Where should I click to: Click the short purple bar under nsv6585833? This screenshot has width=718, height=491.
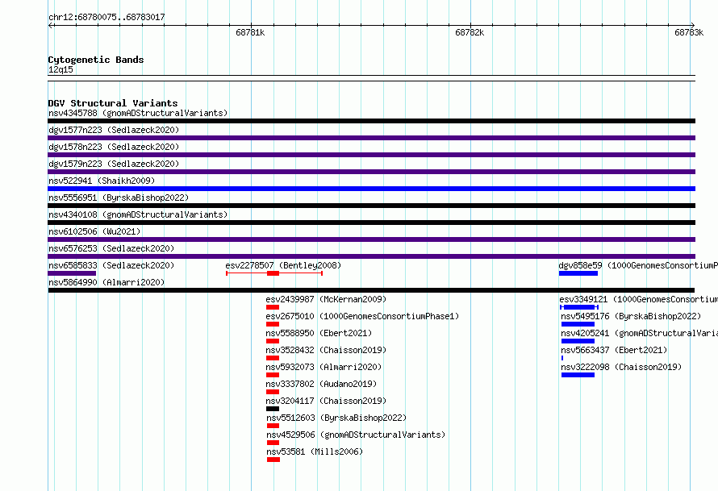click(72, 273)
